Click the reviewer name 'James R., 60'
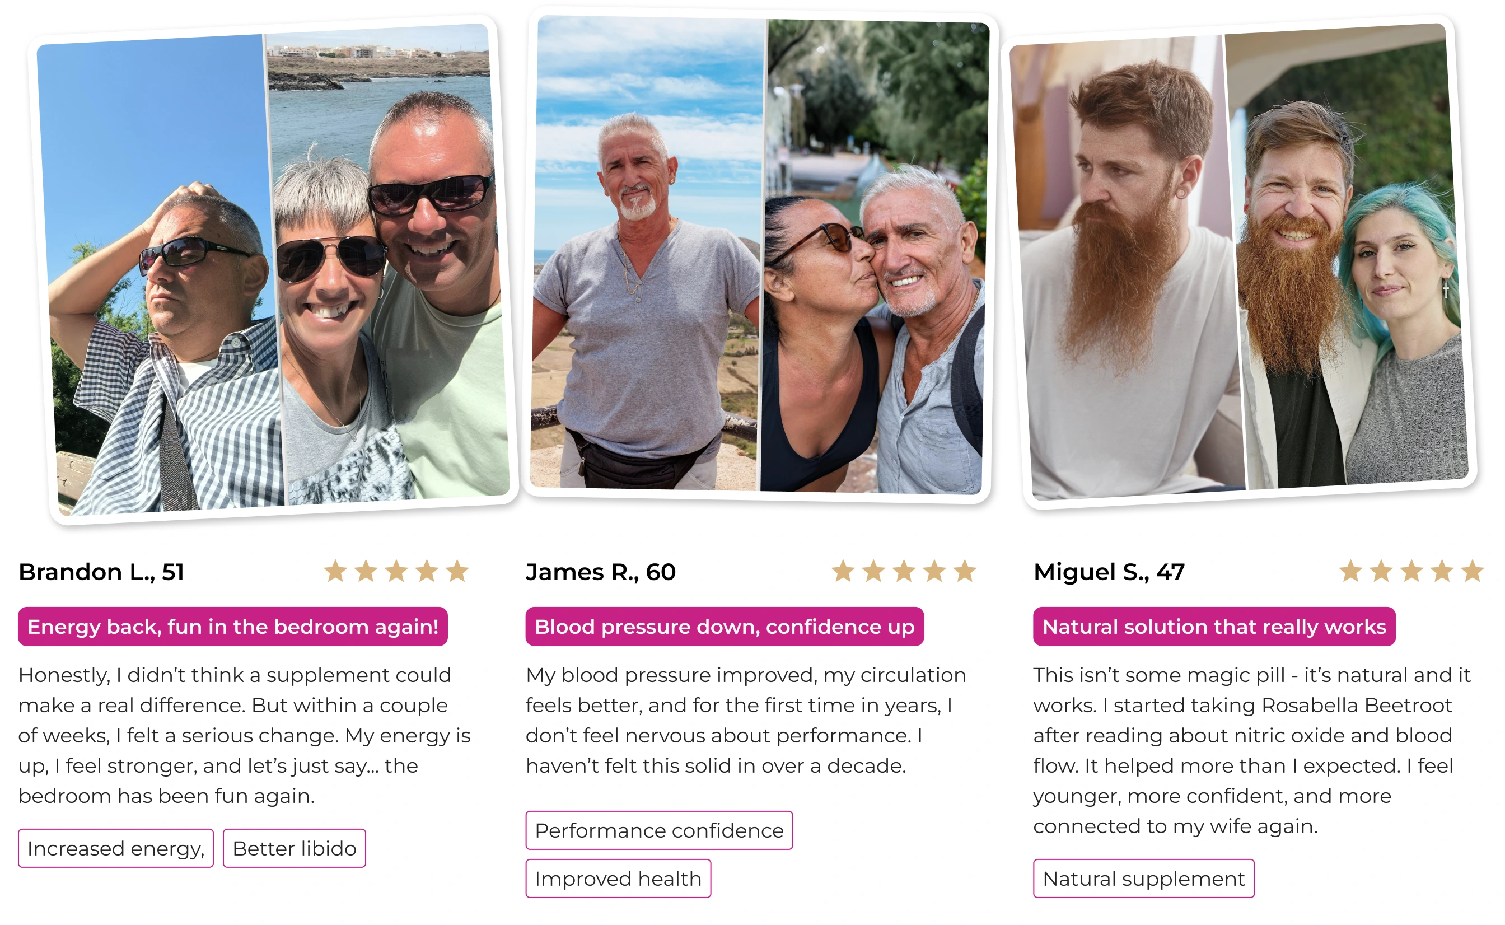 601,571
